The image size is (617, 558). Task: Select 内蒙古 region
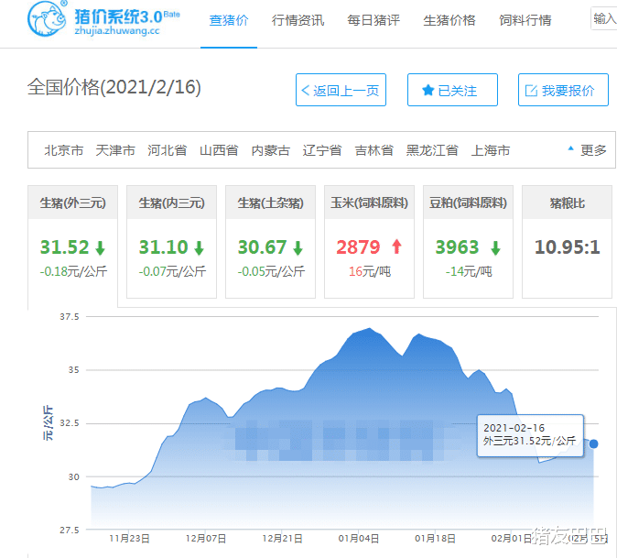(x=271, y=150)
